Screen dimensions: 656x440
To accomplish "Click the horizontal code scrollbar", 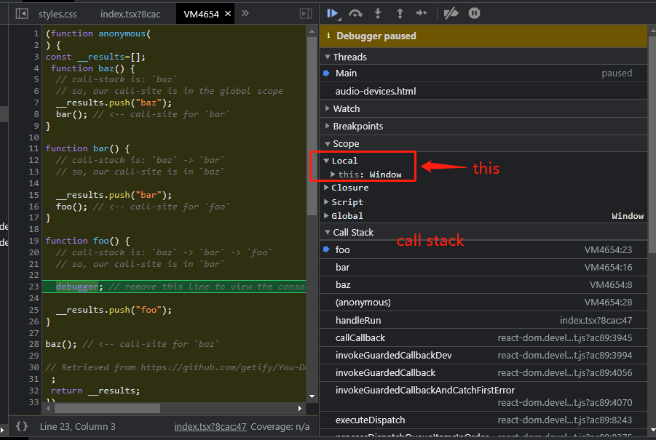I will [x=109, y=408].
